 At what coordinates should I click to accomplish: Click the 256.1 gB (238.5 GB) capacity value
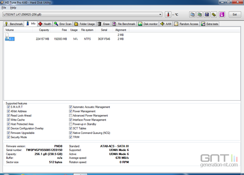[x=48, y=154]
